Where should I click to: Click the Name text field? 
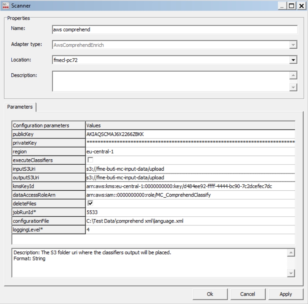coord(175,30)
